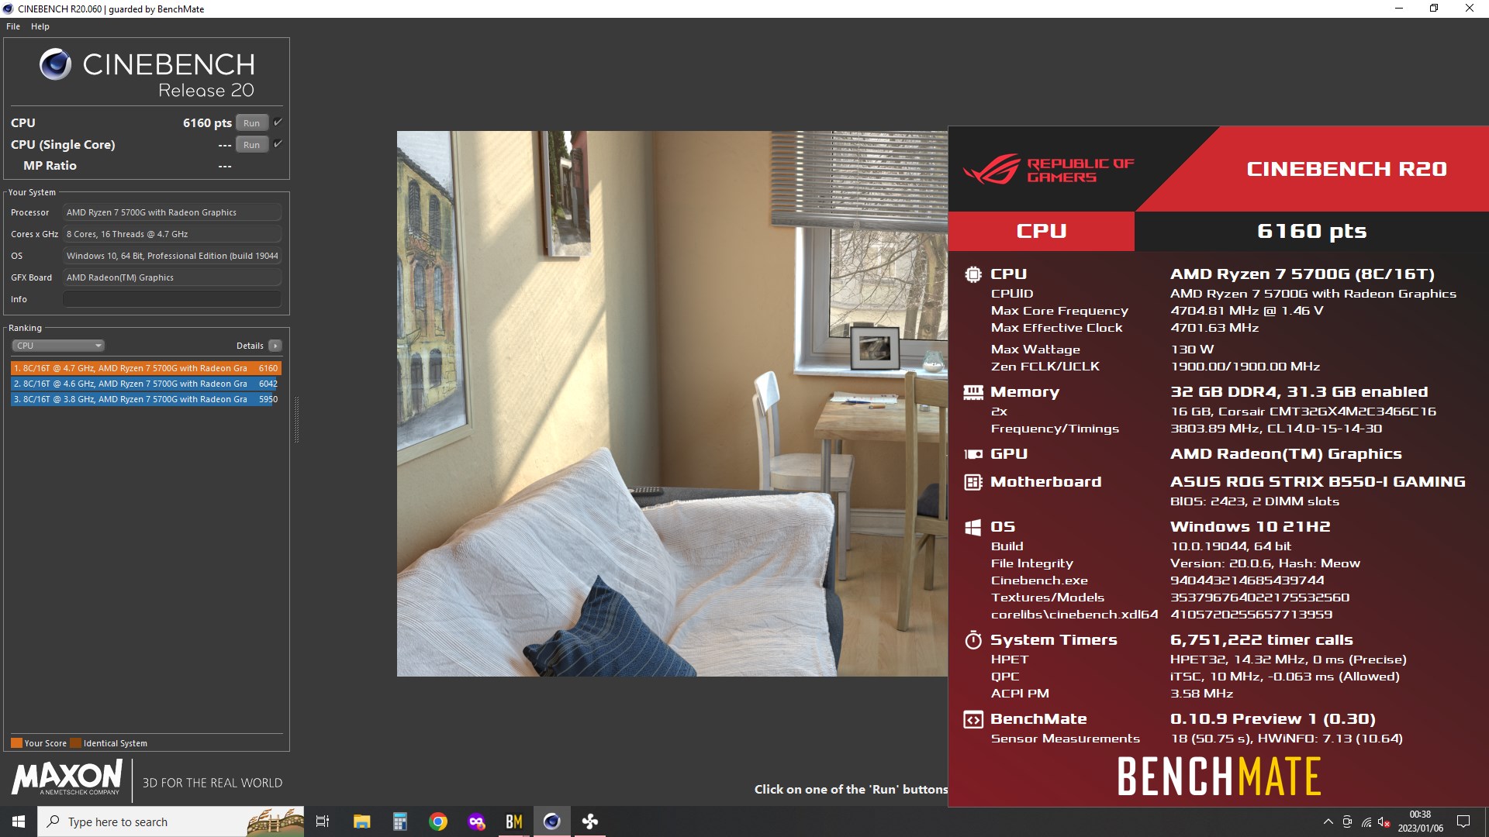Open Task View from taskbar
Image resolution: width=1489 pixels, height=837 pixels.
coord(323,821)
